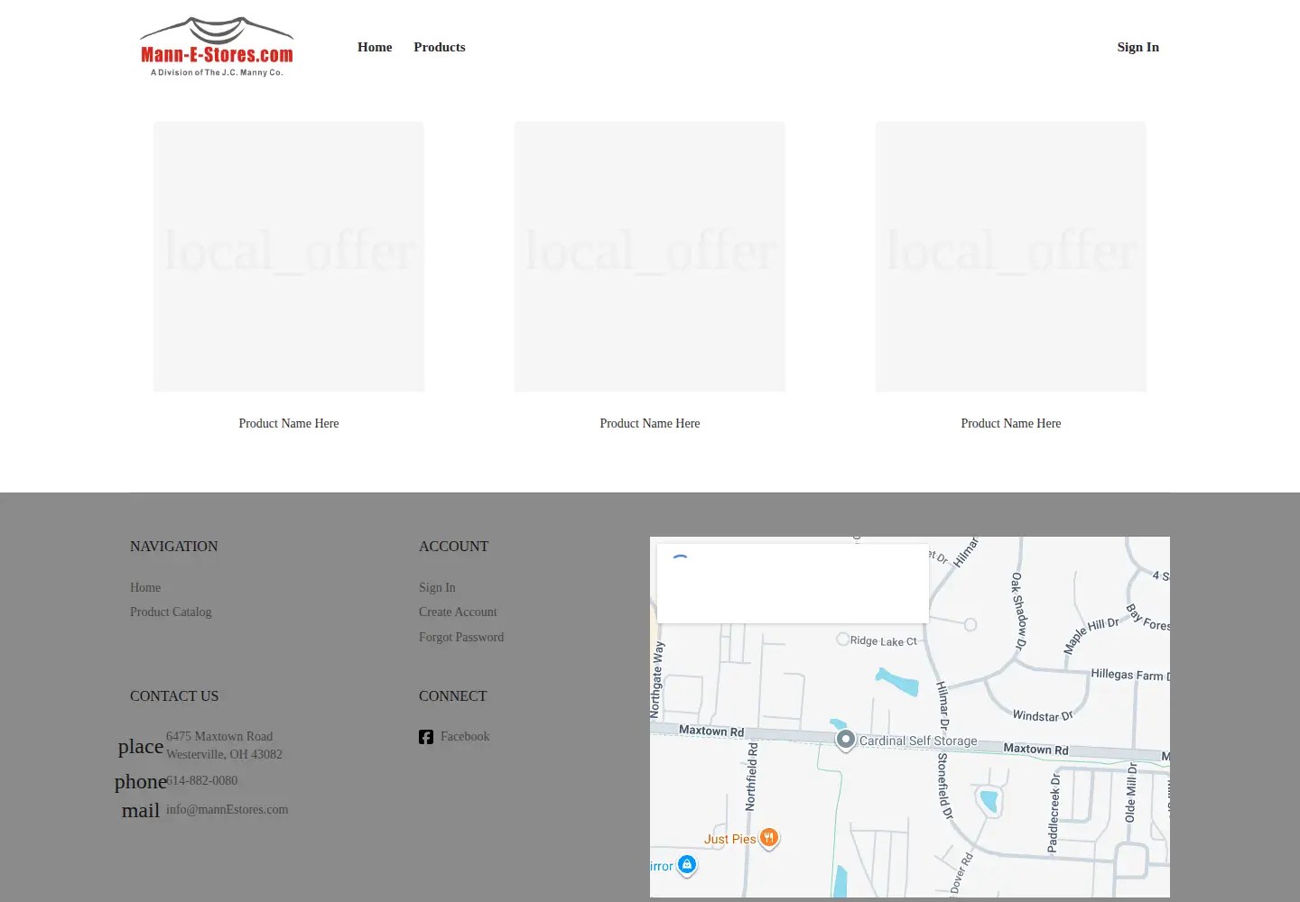Click the CONNECT footer heading
This screenshot has width=1300, height=902.
pyautogui.click(x=452, y=696)
